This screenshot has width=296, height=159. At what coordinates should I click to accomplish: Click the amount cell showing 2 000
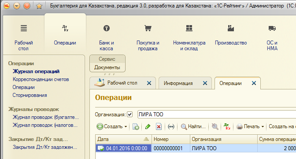277,148
